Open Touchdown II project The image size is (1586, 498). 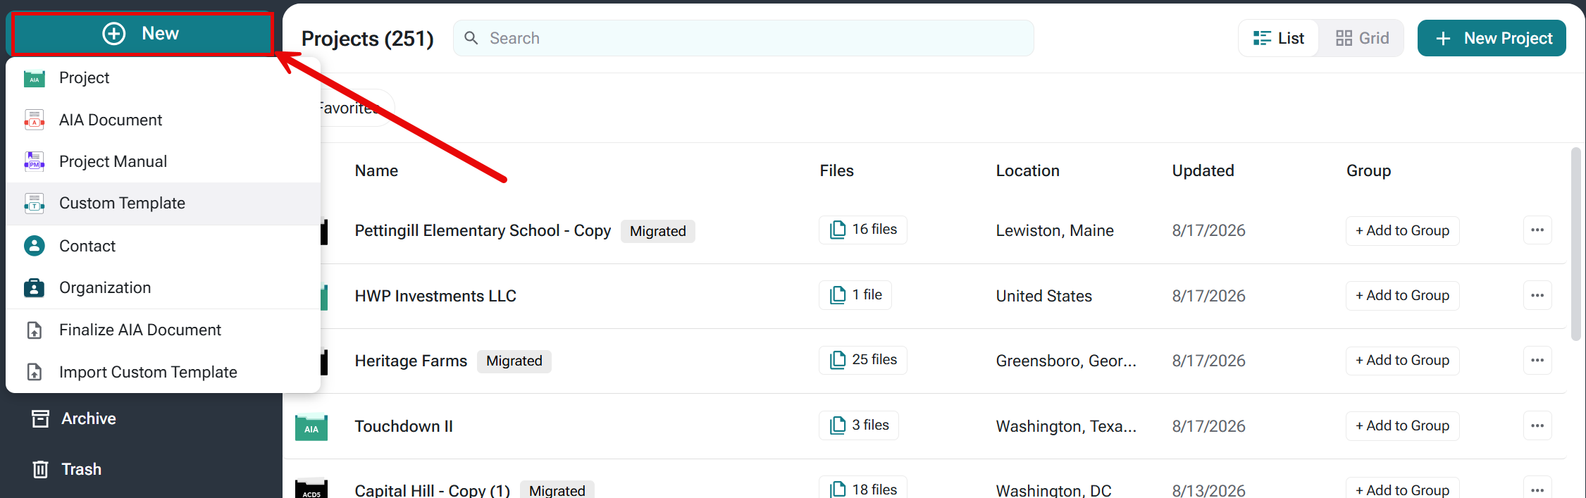pyautogui.click(x=404, y=426)
